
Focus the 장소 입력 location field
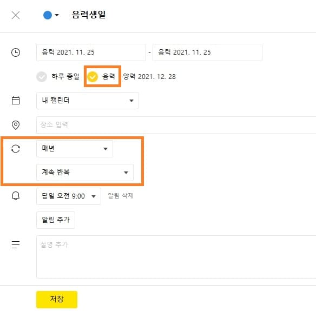[x=176, y=125]
